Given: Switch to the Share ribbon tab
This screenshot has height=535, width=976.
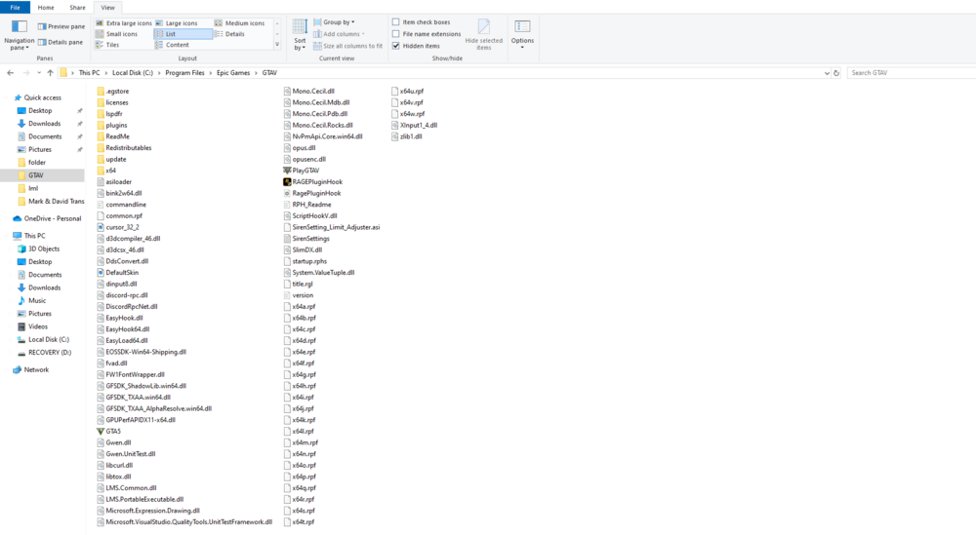Looking at the screenshot, I should click(78, 8).
